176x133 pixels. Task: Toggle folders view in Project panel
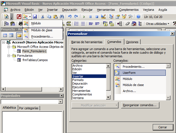pyautogui.click(x=19, y=35)
